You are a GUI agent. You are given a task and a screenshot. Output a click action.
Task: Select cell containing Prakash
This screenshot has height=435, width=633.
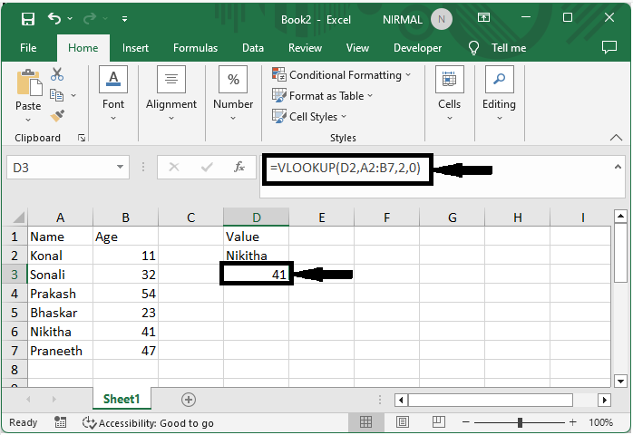[x=60, y=294]
